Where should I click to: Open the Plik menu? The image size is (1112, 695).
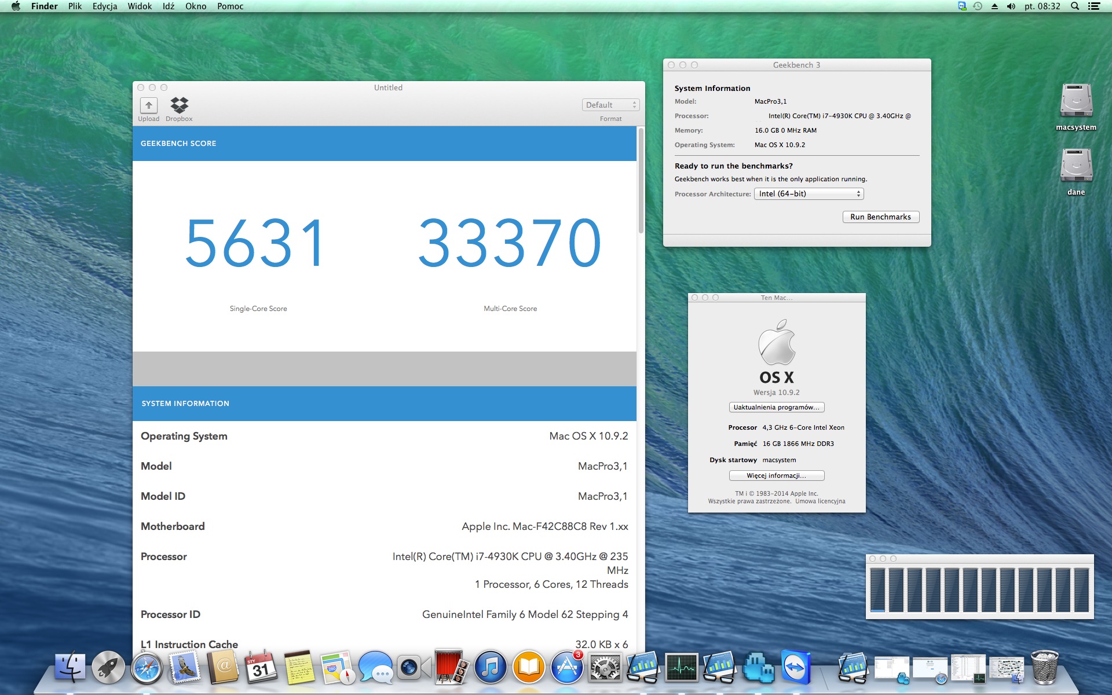75,6
